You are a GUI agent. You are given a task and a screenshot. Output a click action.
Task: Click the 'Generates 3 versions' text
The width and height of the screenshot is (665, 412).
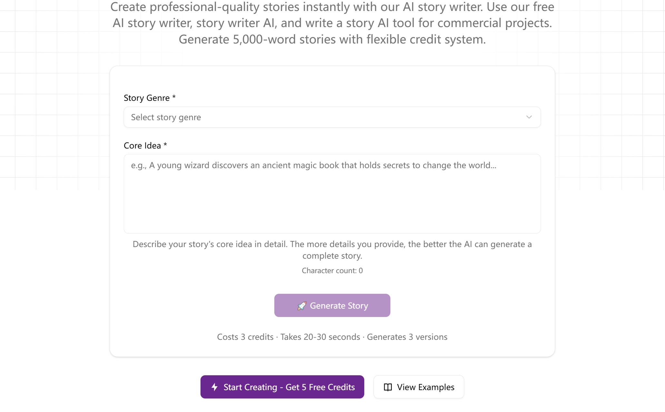click(407, 337)
